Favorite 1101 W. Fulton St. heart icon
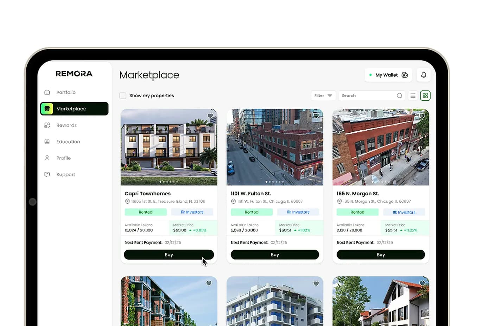 point(316,116)
